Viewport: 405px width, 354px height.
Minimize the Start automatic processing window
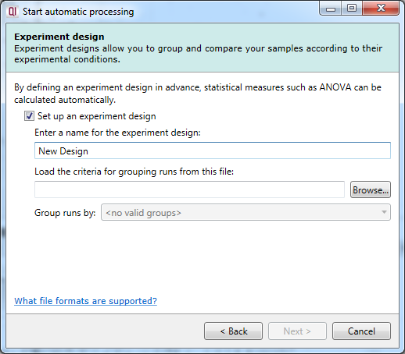331,9
